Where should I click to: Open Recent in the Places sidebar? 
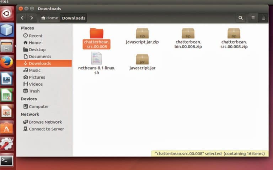coord(35,36)
